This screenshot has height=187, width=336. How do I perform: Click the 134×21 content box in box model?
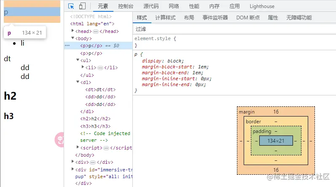(276, 141)
